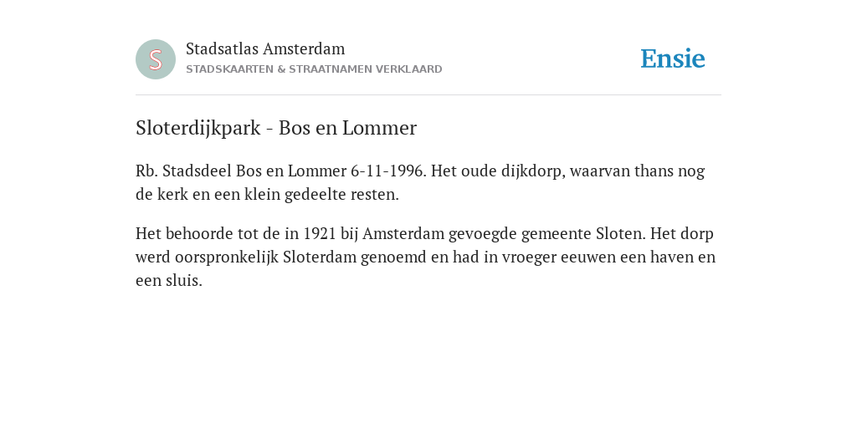This screenshot has height=428, width=857.
Task: Click Amsterdam after 'bij' in second paragraph
Action: [x=403, y=234]
